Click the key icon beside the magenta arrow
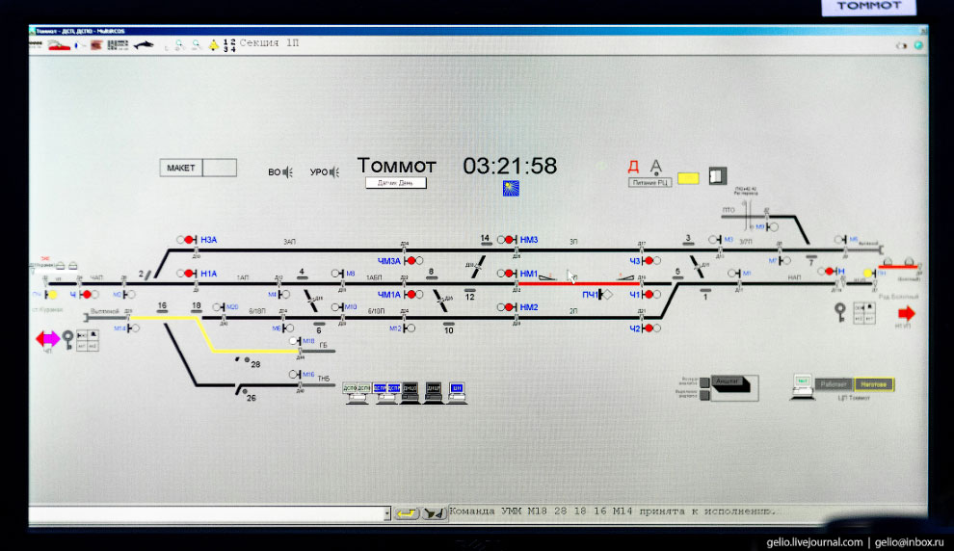This screenshot has height=551, width=954. point(68,339)
